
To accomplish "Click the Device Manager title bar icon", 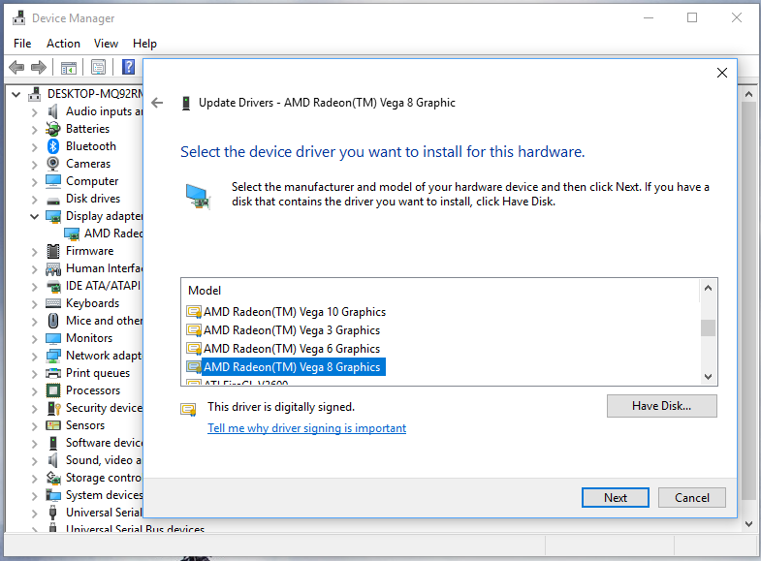I will coord(19,18).
